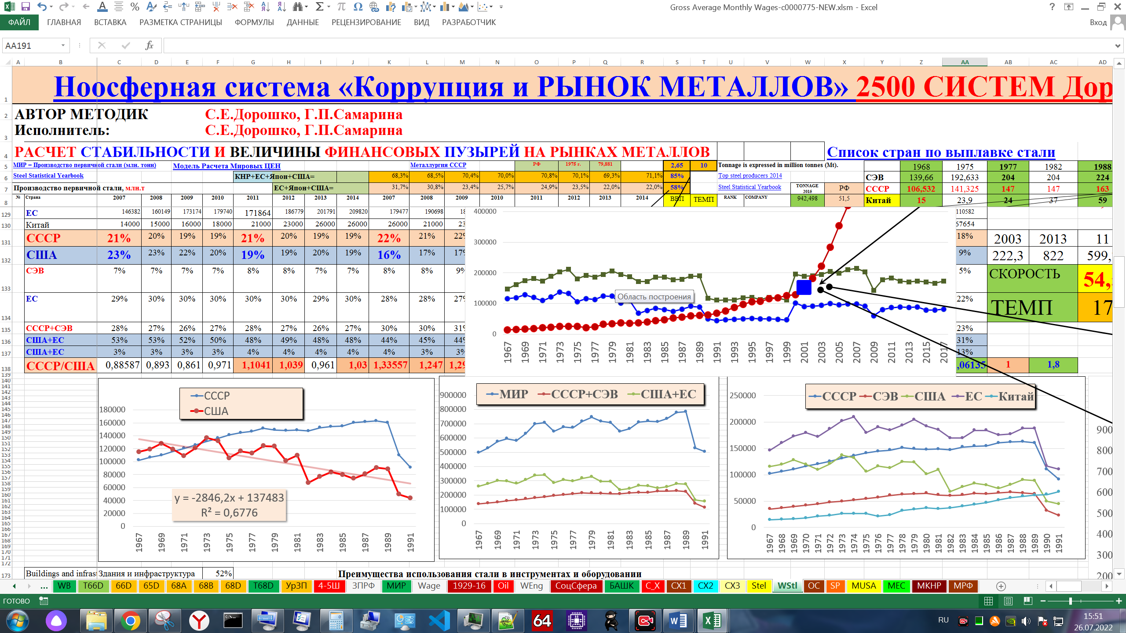Click the Omega symbol icon
Viewport: 1126px width, 633px height.
point(358,7)
